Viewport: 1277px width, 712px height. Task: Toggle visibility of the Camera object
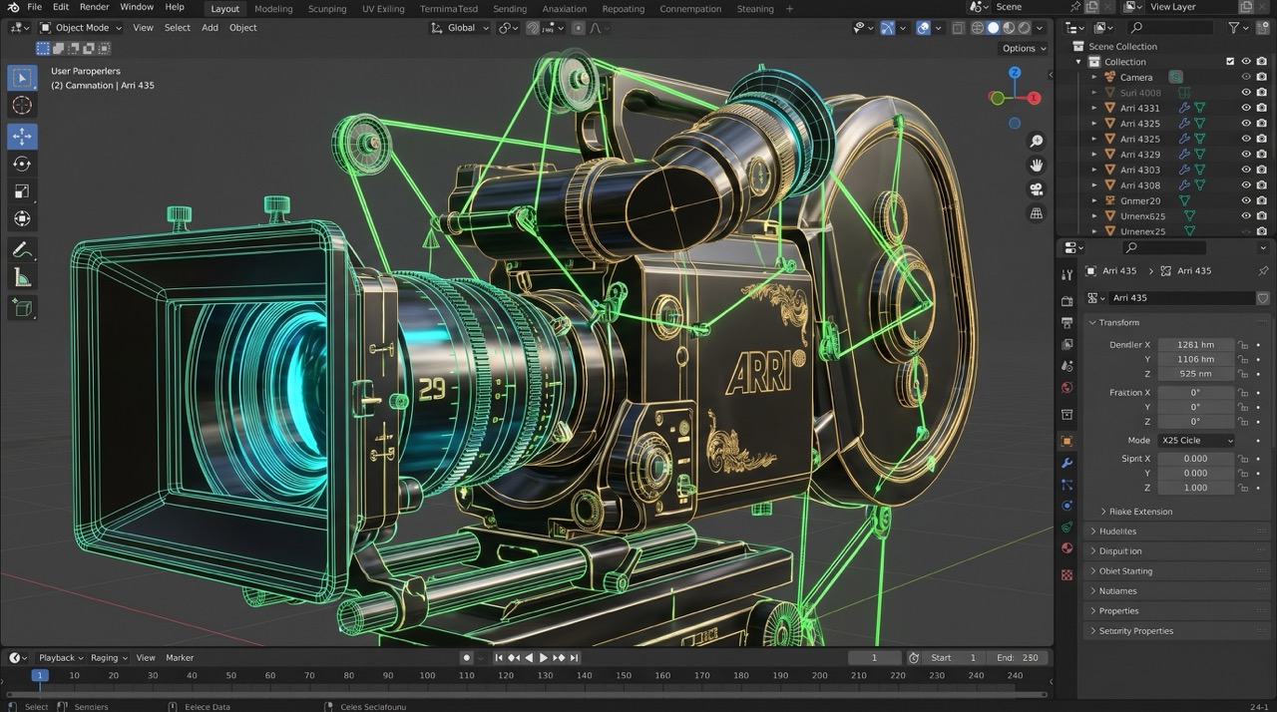(x=1246, y=77)
